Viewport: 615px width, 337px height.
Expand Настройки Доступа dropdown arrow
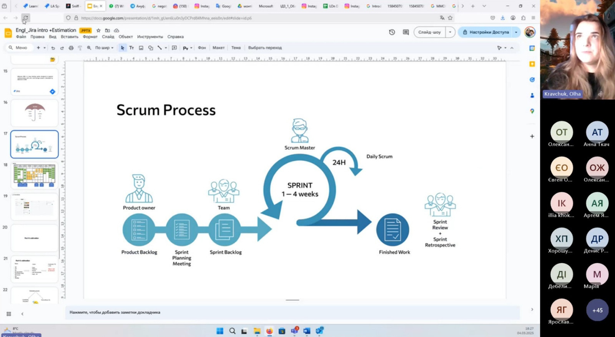click(x=516, y=32)
